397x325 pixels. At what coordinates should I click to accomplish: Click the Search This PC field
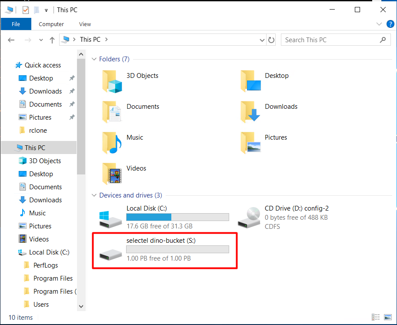[x=330, y=40]
